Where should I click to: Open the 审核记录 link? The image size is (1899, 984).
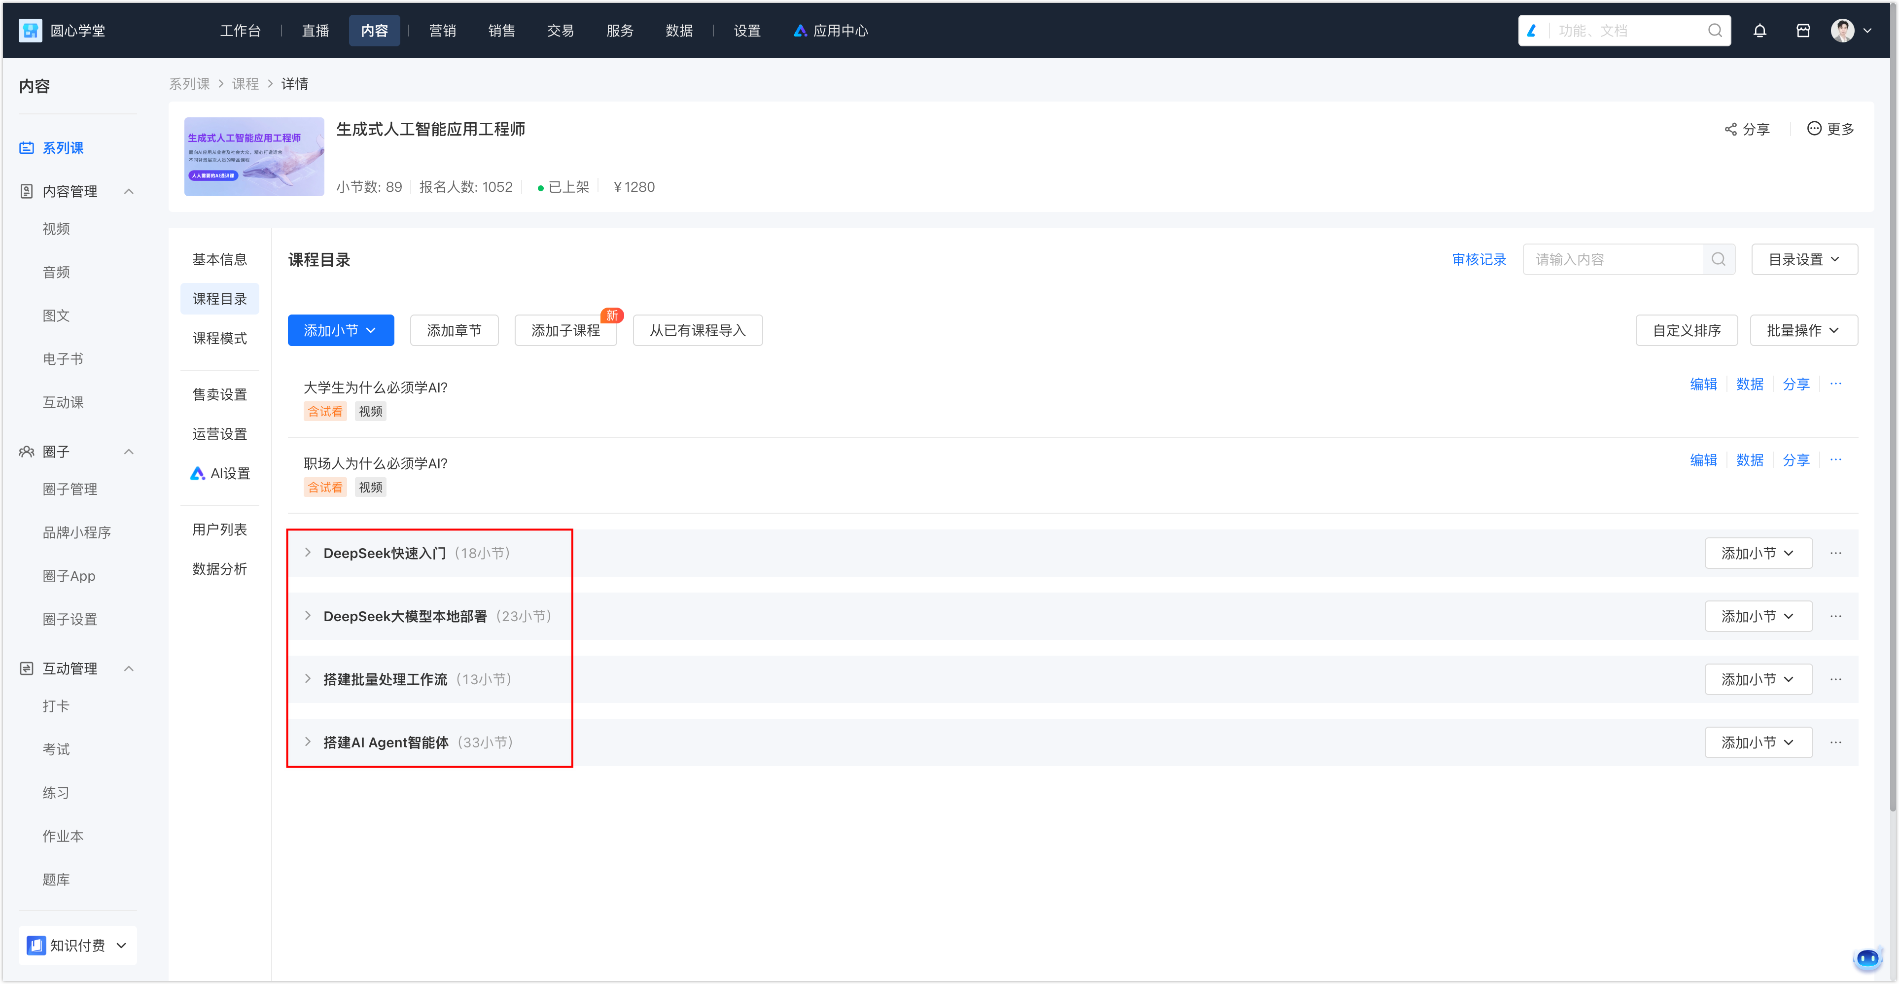(1479, 259)
